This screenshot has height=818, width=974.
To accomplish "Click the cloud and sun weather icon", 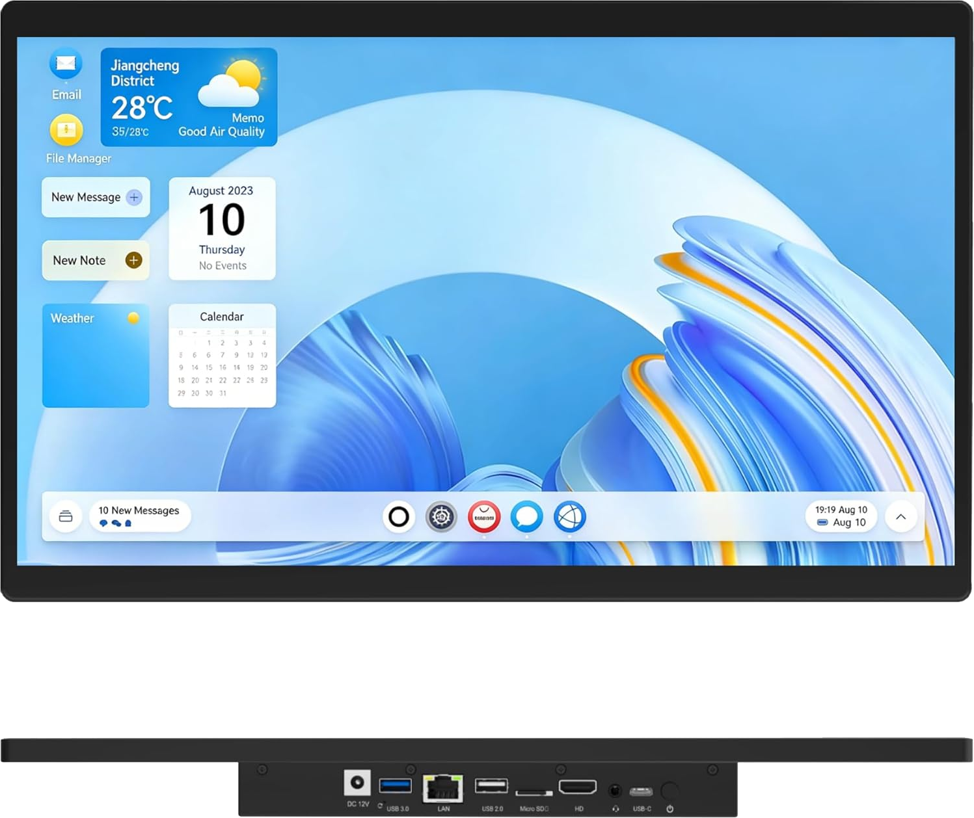I will click(x=232, y=83).
